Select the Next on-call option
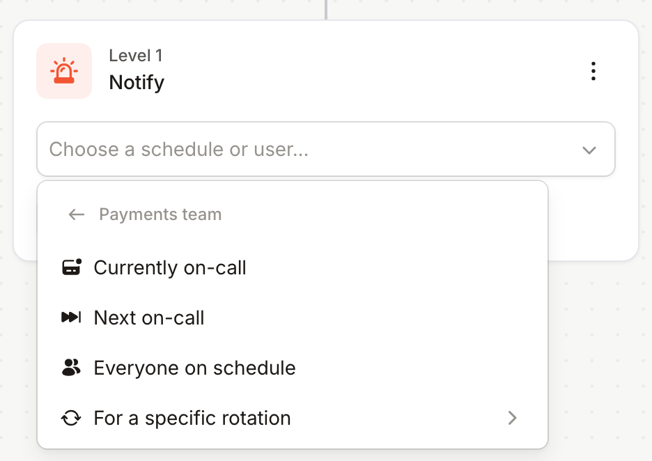 (293, 318)
